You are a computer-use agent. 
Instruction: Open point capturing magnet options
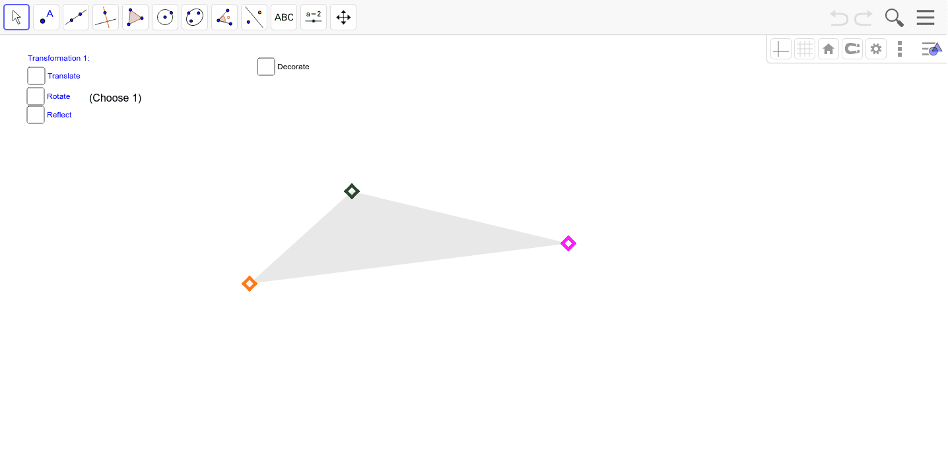point(852,49)
